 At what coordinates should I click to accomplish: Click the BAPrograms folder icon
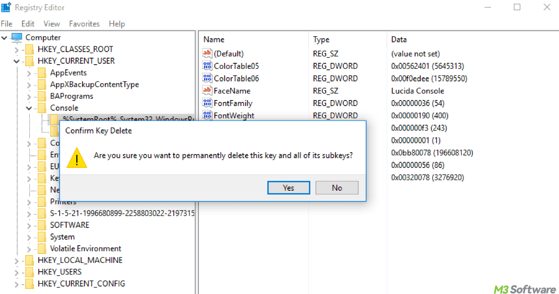click(x=42, y=96)
